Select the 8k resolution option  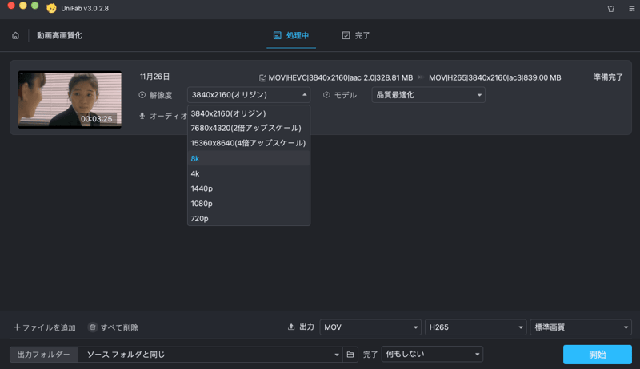click(249, 158)
